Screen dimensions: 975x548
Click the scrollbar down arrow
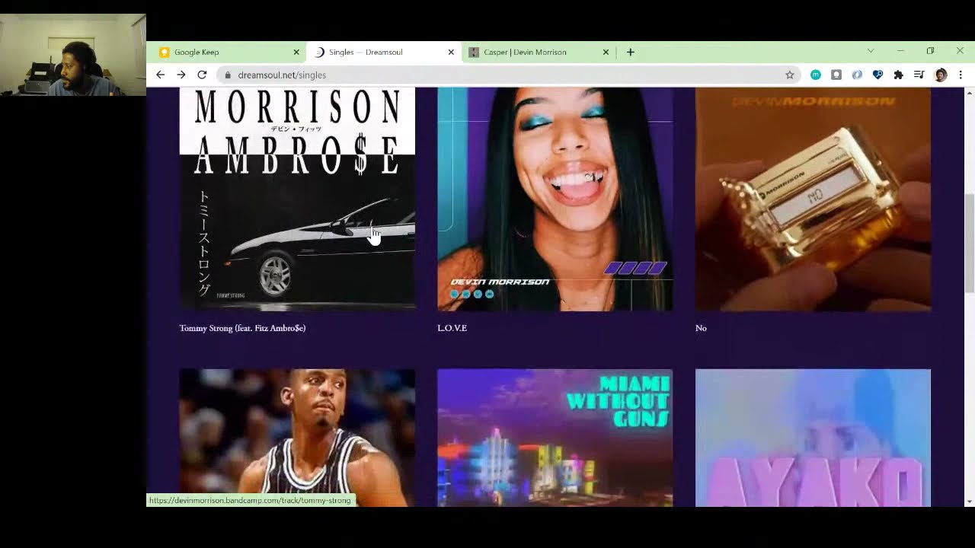pos(969,502)
